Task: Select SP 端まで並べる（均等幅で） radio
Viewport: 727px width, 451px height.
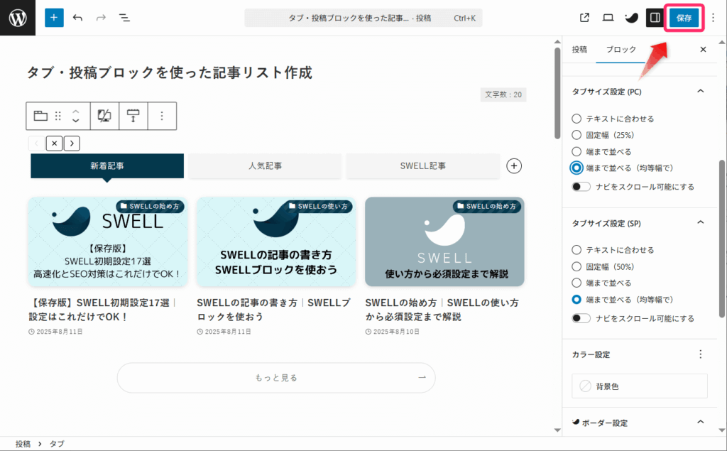Action: pos(576,300)
